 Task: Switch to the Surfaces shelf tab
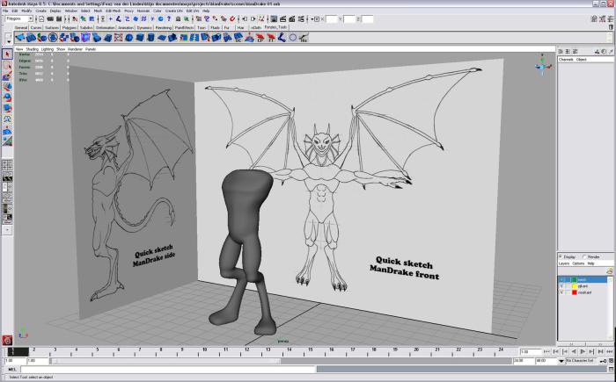(x=52, y=28)
